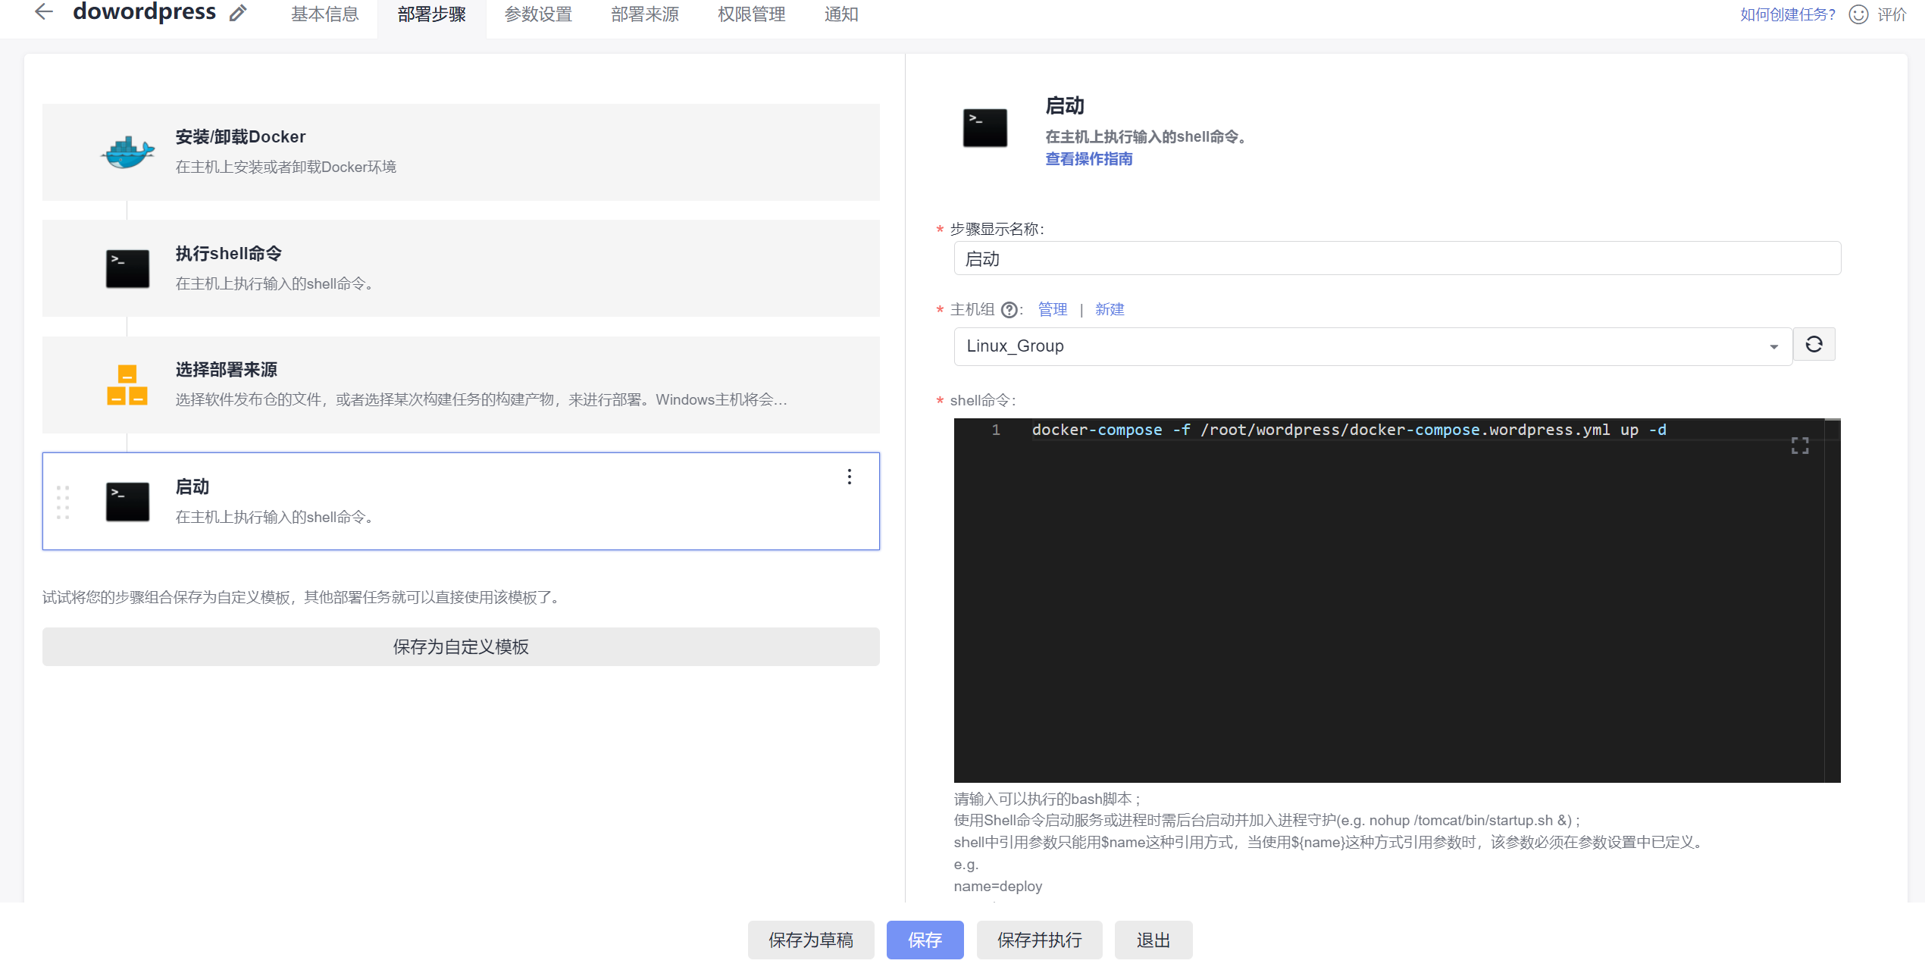Refresh the host group list
This screenshot has height=973, width=1925.
coord(1814,345)
